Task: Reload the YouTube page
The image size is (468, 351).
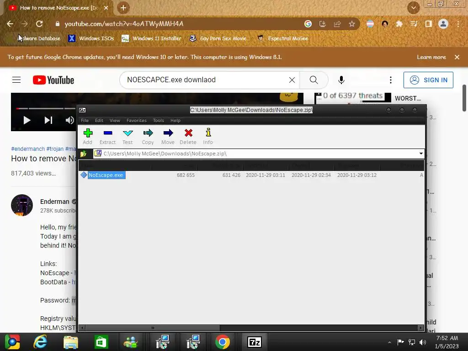Action: (39, 24)
